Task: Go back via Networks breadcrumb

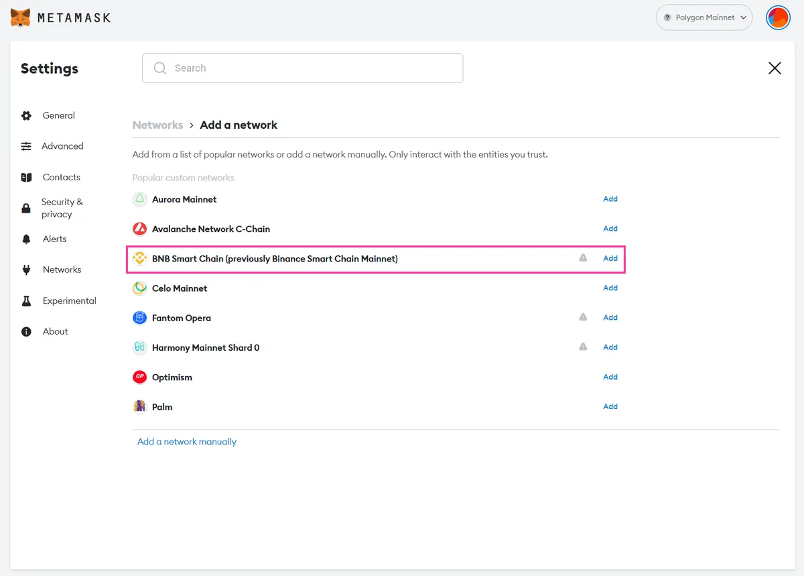Action: pos(157,125)
